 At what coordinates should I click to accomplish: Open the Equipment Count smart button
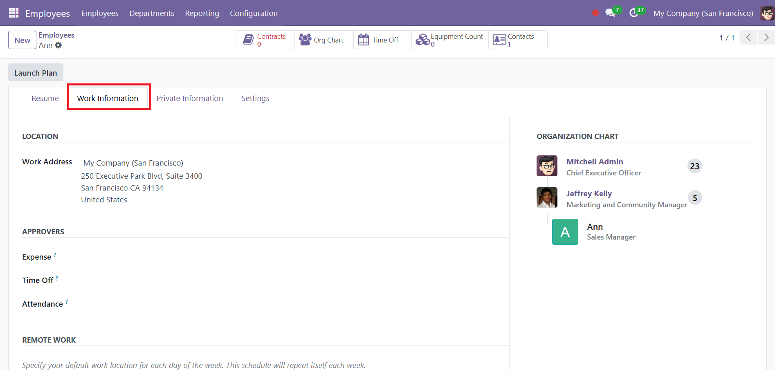(x=450, y=40)
